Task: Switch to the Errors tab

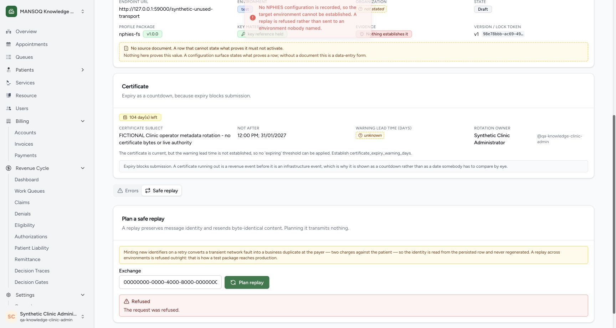Action: point(128,191)
